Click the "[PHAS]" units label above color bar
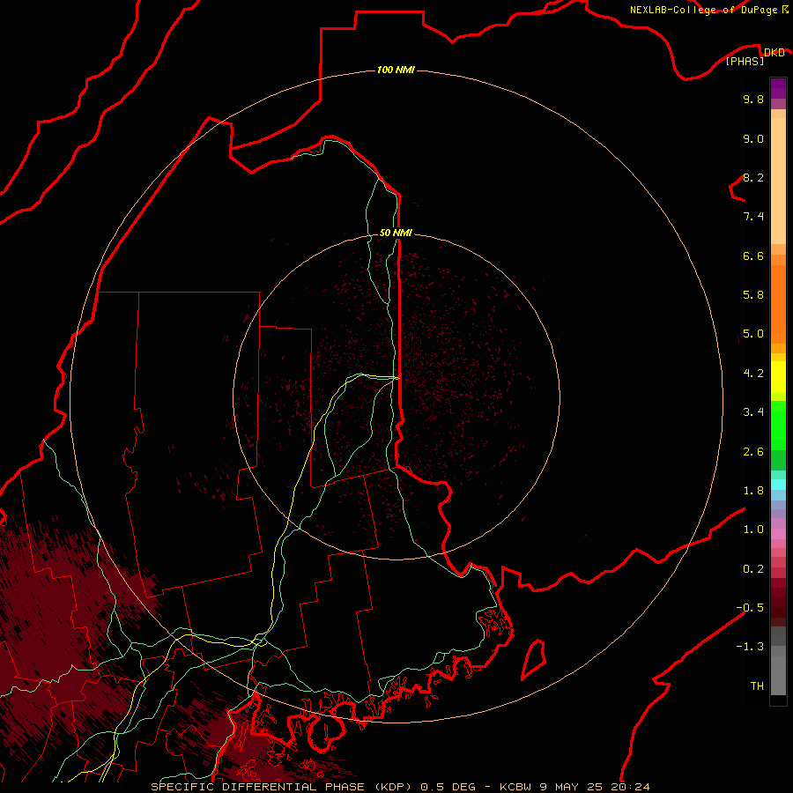 [x=745, y=61]
